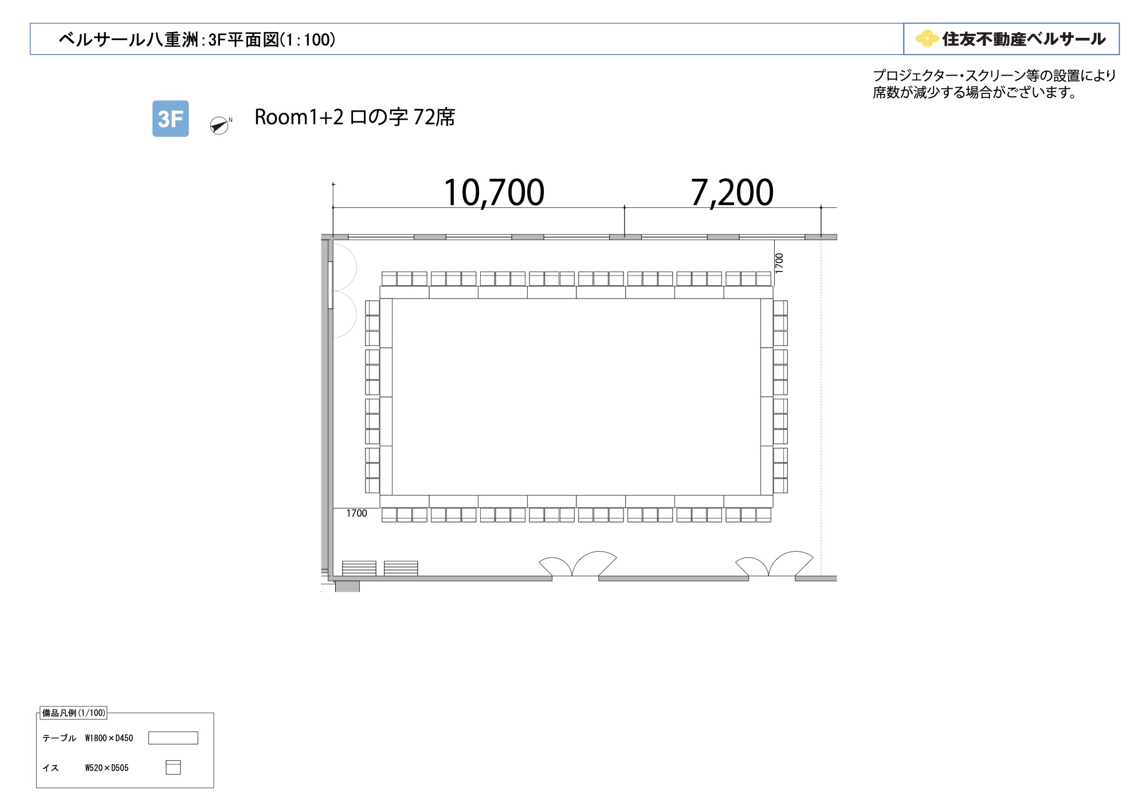1146x810 pixels.
Task: Click the red dotted partition line
Action: pos(821,407)
